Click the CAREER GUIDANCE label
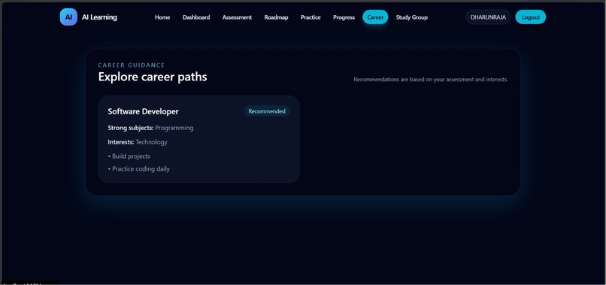The width and height of the screenshot is (606, 285). [132, 65]
